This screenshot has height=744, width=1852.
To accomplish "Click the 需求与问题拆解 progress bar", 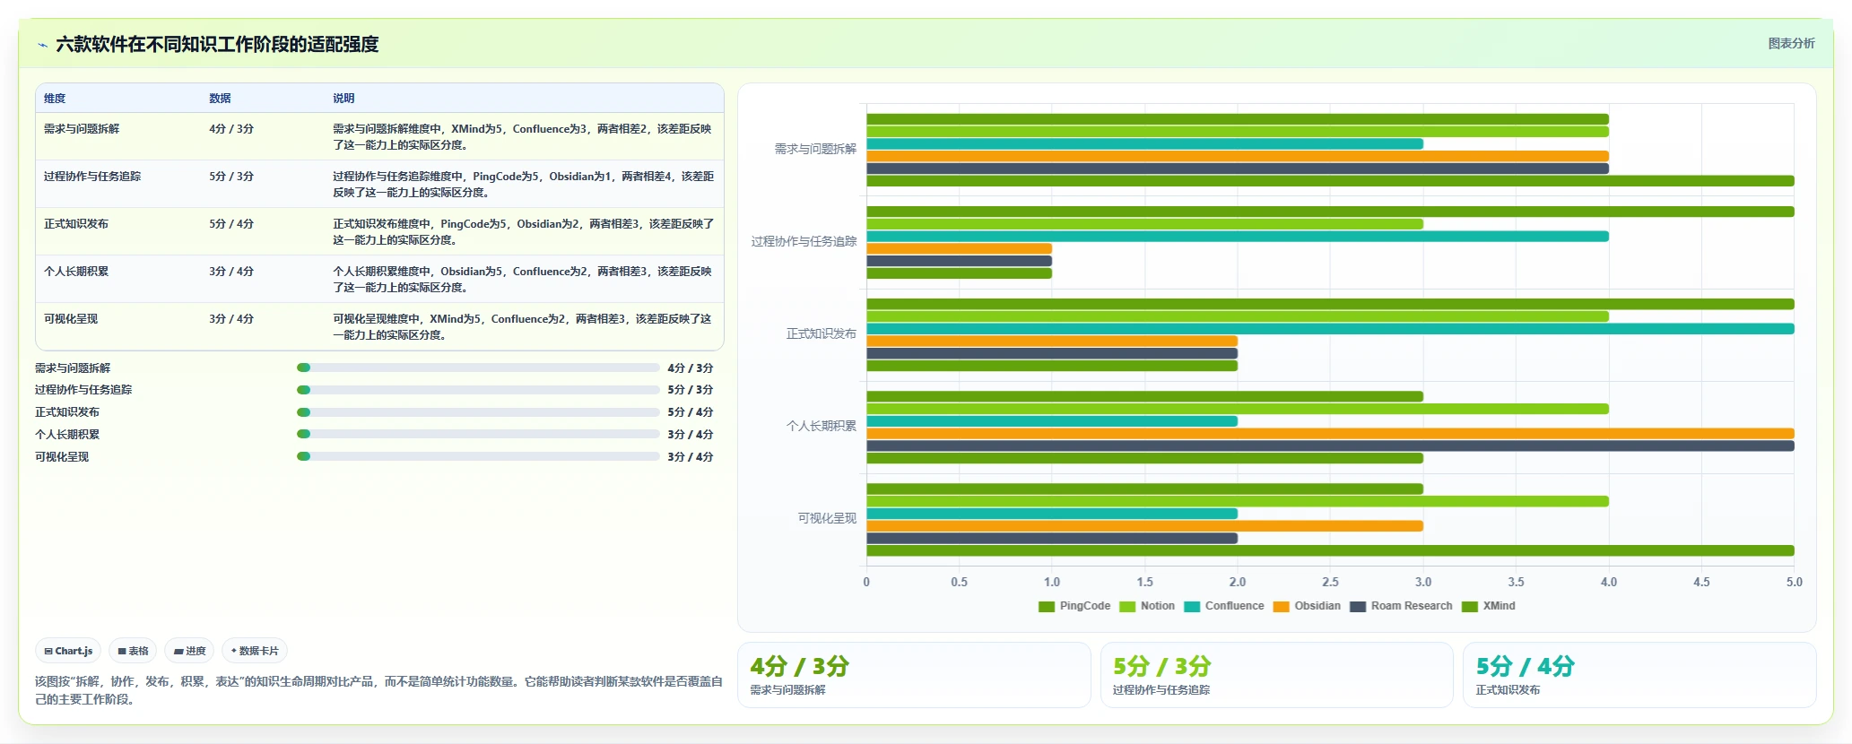I will (478, 368).
